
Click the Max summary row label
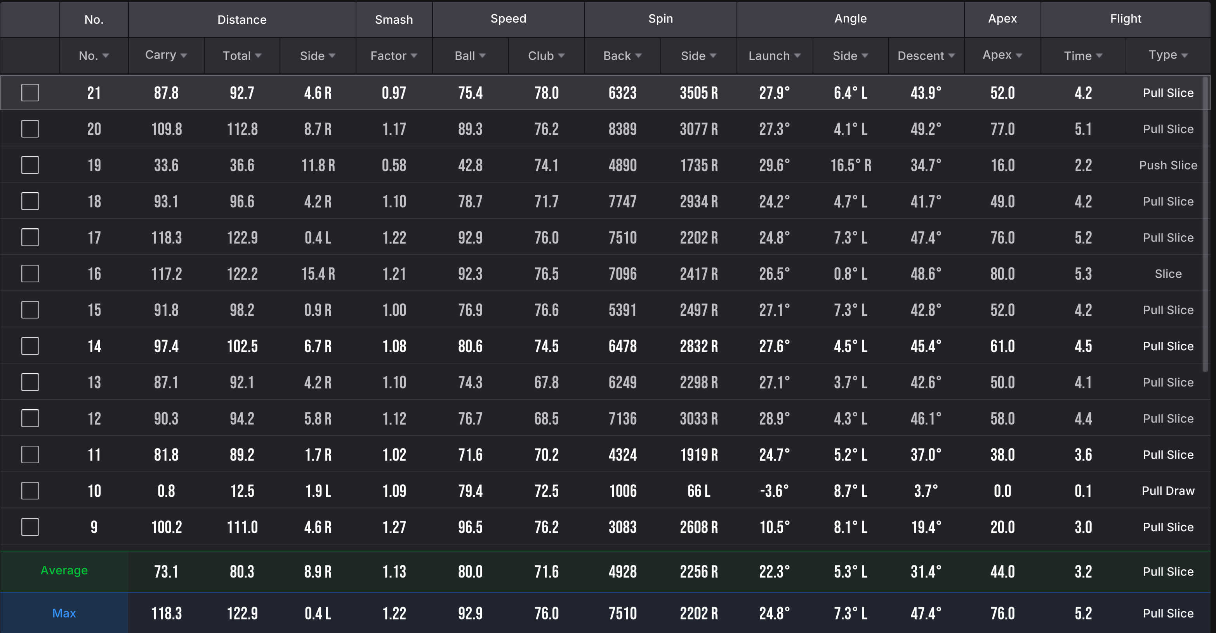coord(64,613)
